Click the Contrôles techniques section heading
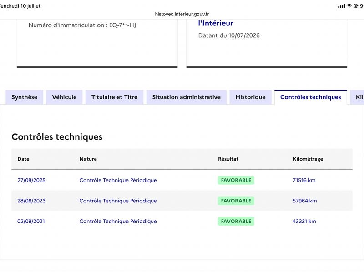 coord(57,137)
